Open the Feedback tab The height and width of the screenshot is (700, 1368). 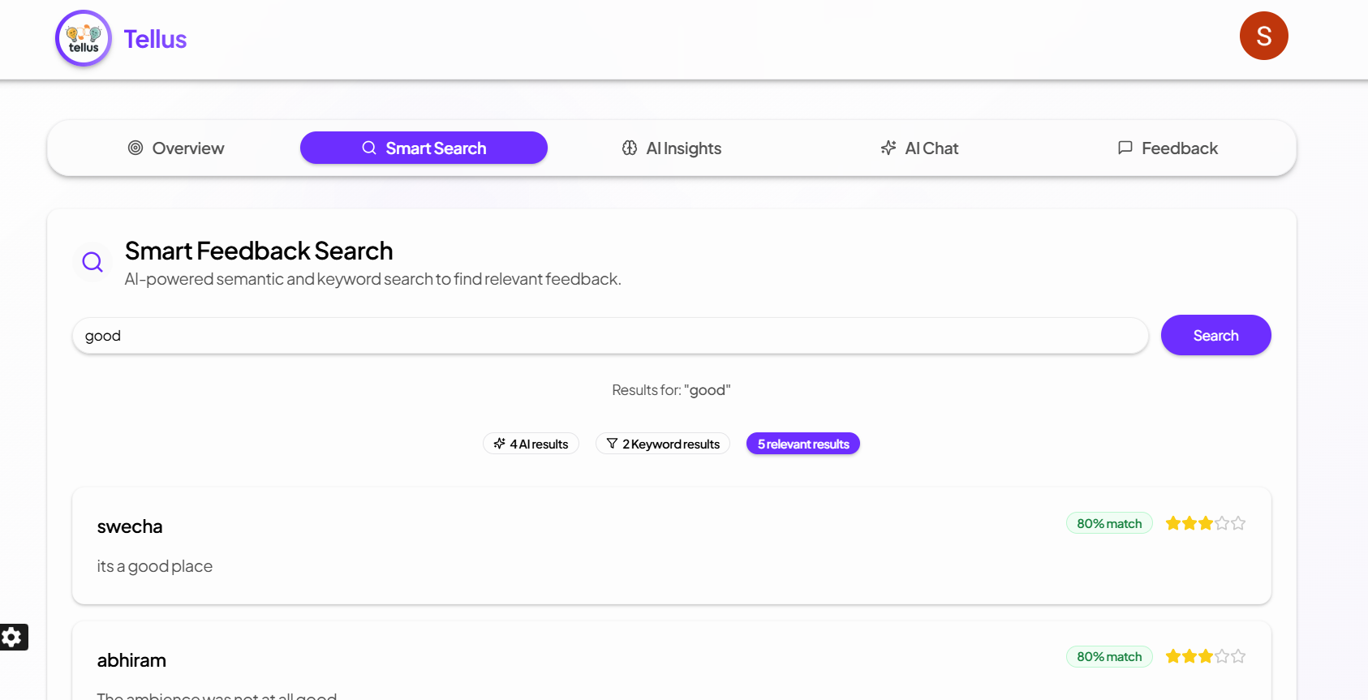1167,148
